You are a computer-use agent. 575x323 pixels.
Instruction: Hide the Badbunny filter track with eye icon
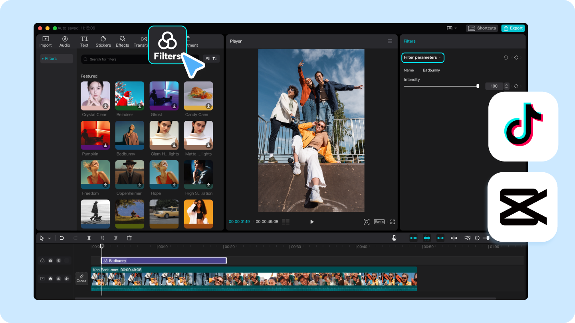(x=59, y=260)
